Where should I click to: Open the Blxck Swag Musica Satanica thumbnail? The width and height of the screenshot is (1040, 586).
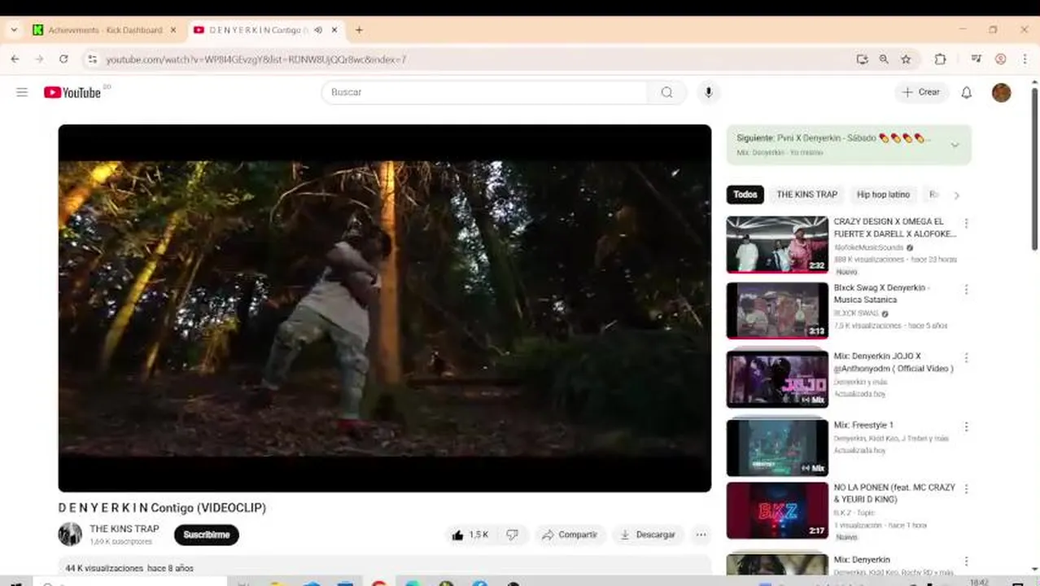(x=777, y=311)
